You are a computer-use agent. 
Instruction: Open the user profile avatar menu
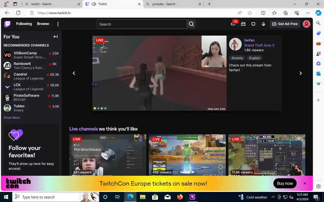[x=307, y=24]
